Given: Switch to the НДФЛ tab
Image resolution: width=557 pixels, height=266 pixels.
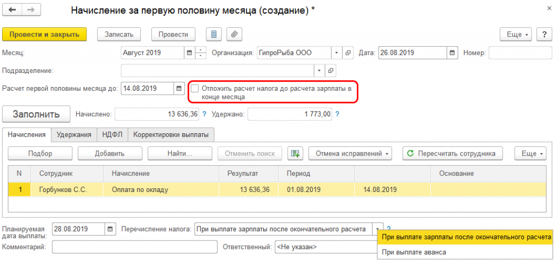Looking at the screenshot, I should (113, 134).
